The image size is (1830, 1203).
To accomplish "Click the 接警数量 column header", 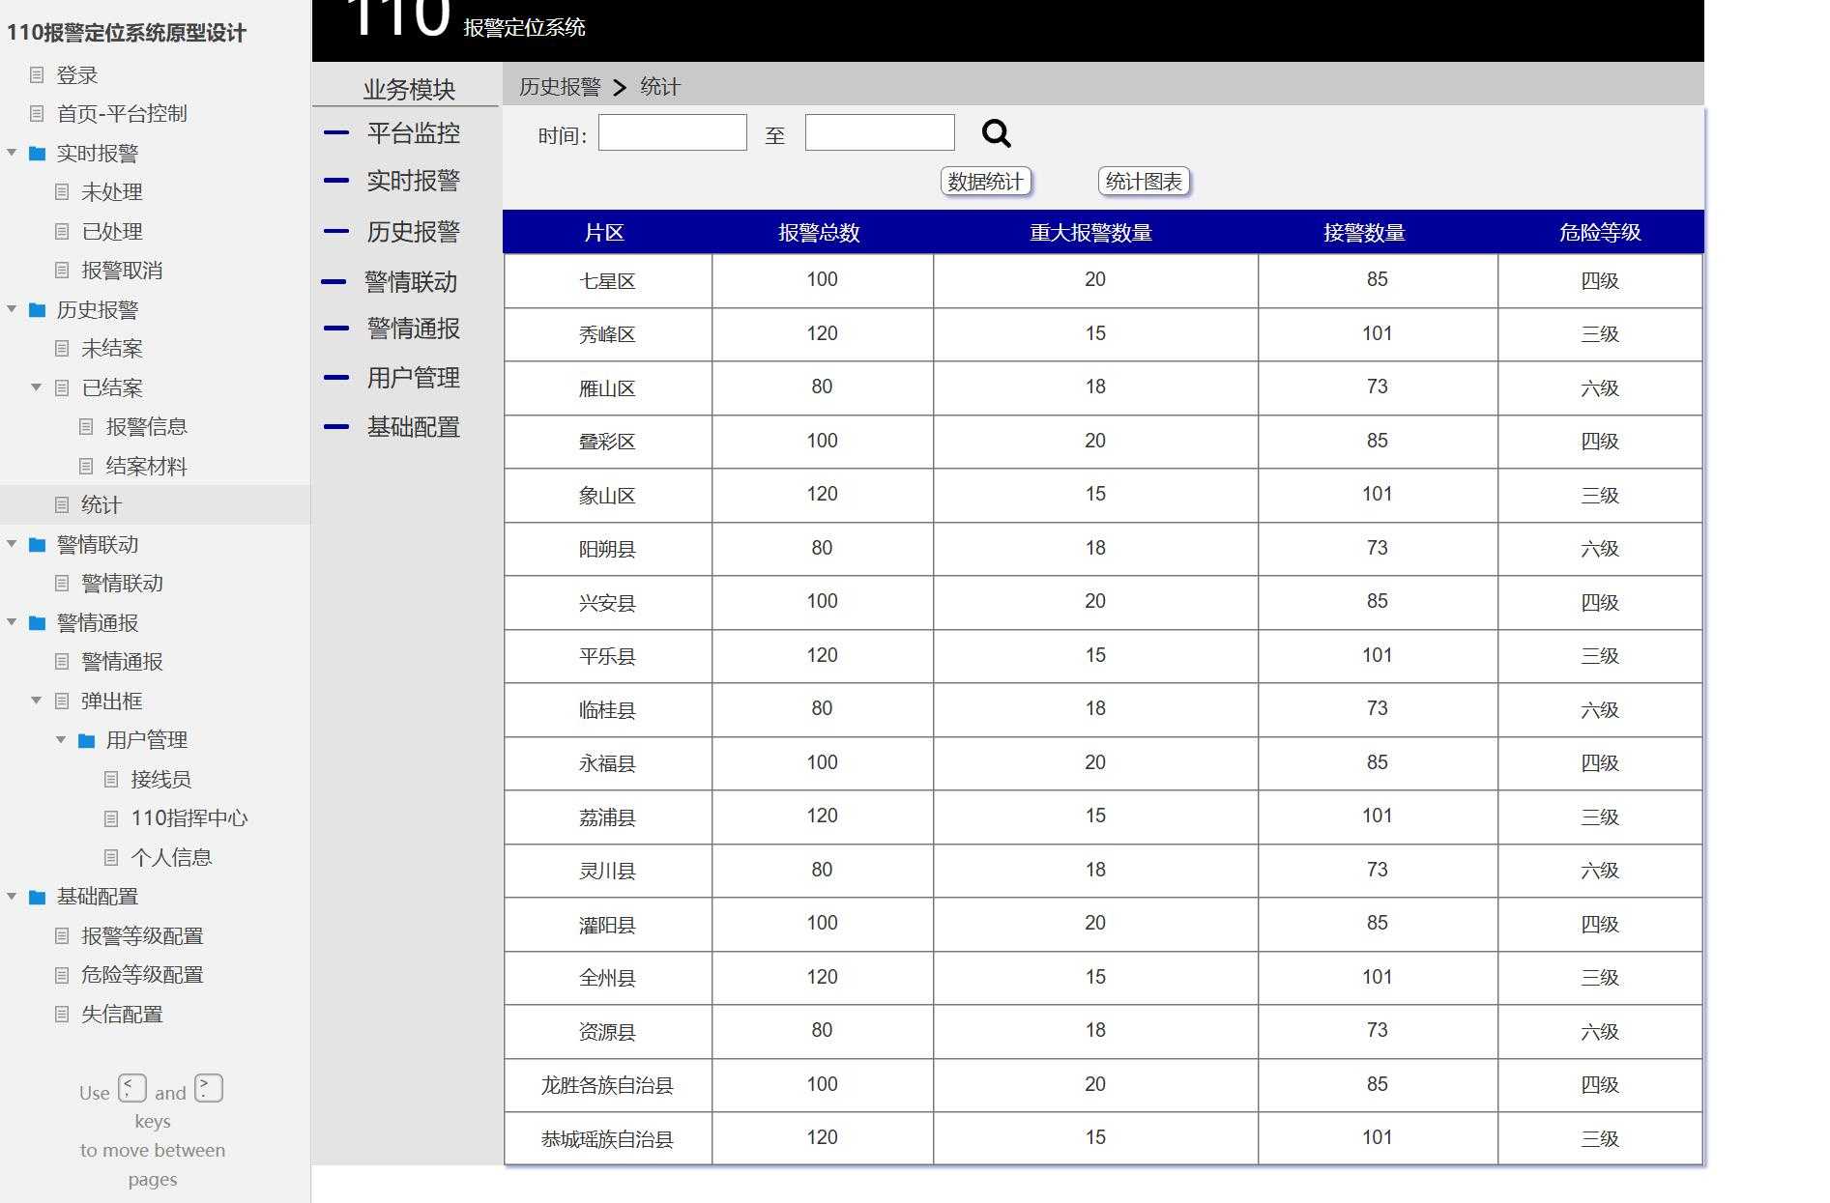I will pos(1364,233).
